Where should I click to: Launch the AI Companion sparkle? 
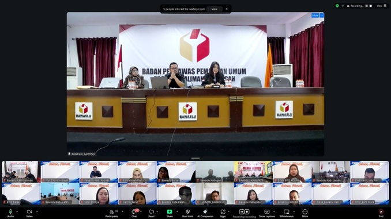coord(205,213)
